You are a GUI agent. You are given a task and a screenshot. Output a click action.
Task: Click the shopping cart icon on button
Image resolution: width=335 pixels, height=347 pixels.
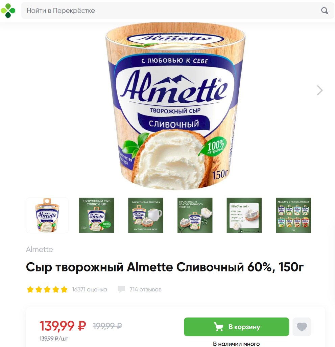(218, 327)
